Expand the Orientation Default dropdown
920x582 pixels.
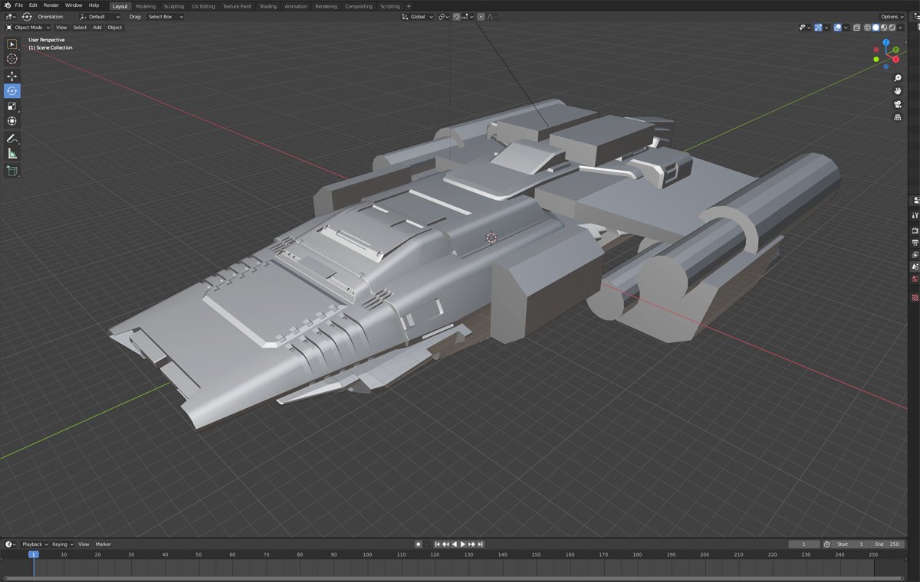(100, 17)
